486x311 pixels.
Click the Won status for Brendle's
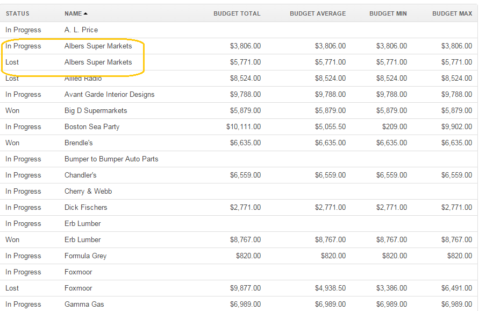click(12, 143)
